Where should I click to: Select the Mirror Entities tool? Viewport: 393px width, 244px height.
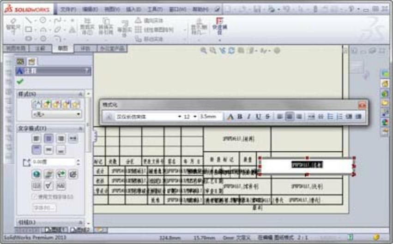(149, 20)
